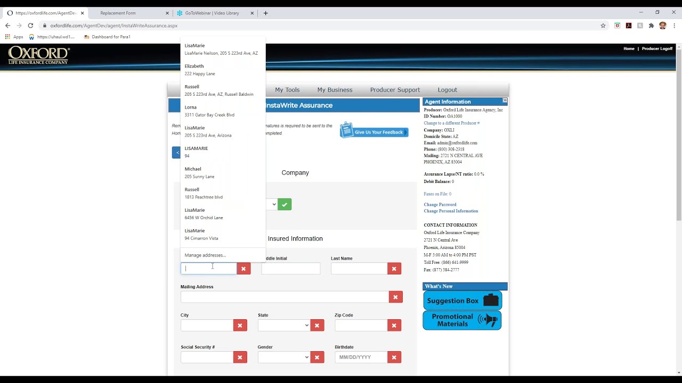The image size is (682, 383).
Task: Switch to GoToWebinar Video Library tab
Action: pyautogui.click(x=212, y=13)
